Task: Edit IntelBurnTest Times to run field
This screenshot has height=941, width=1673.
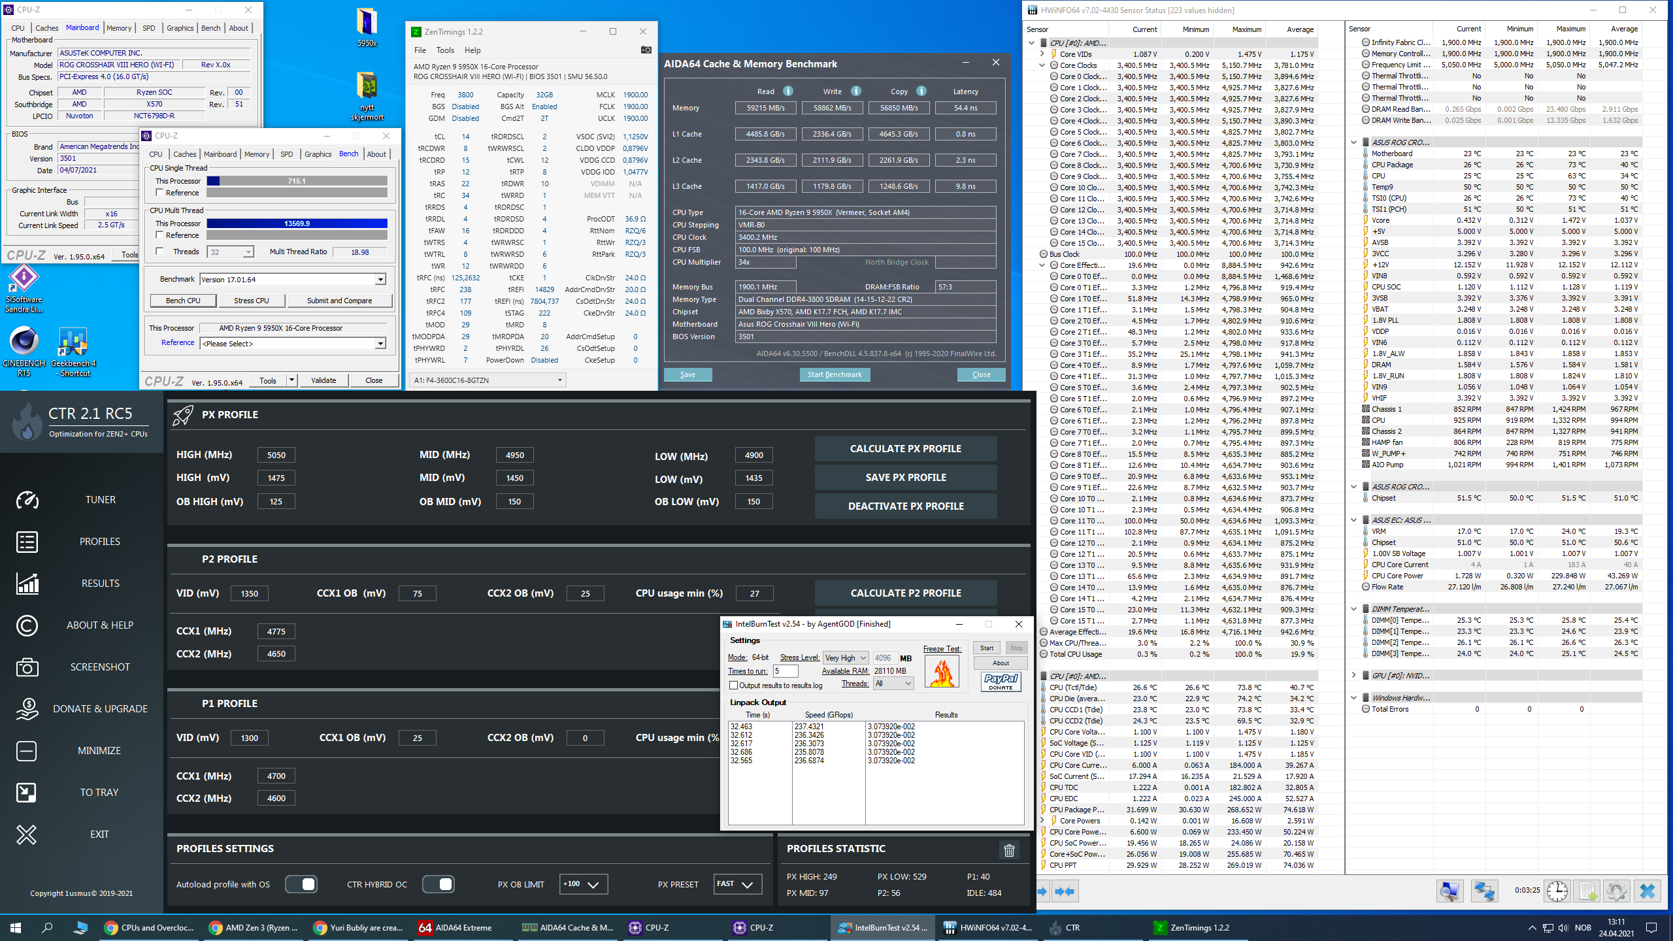Action: [x=786, y=671]
